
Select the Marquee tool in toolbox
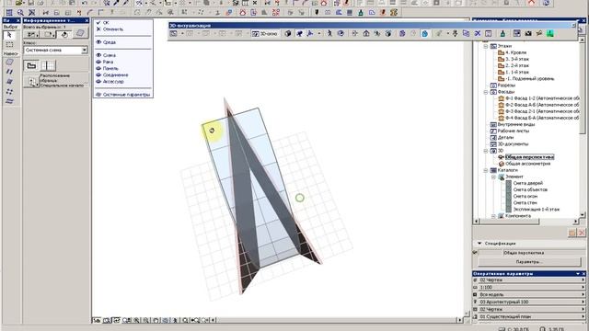tap(9, 45)
